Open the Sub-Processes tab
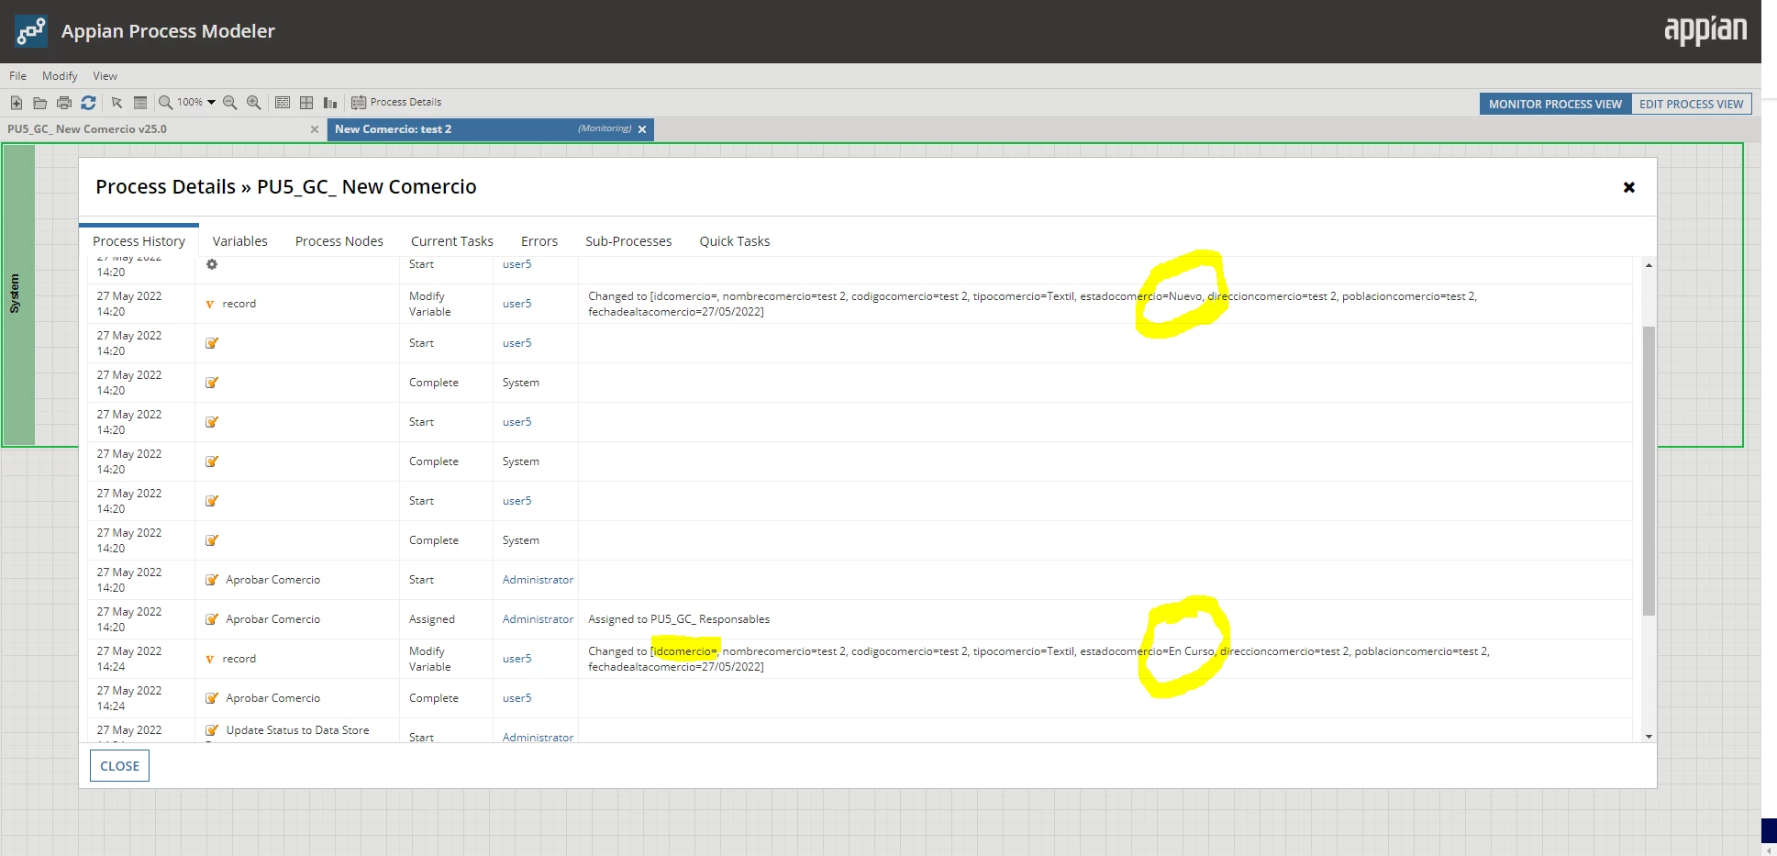Viewport: 1777px width, 856px height. (628, 241)
